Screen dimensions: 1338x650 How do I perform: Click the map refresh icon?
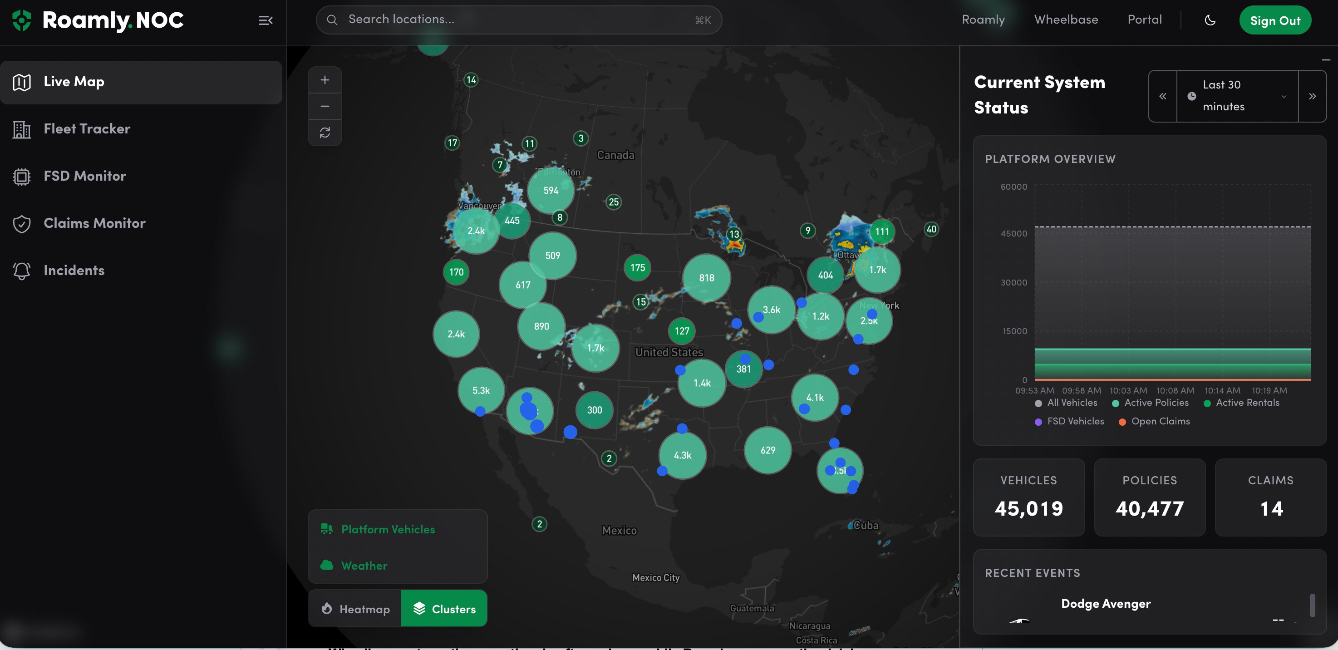coord(325,133)
